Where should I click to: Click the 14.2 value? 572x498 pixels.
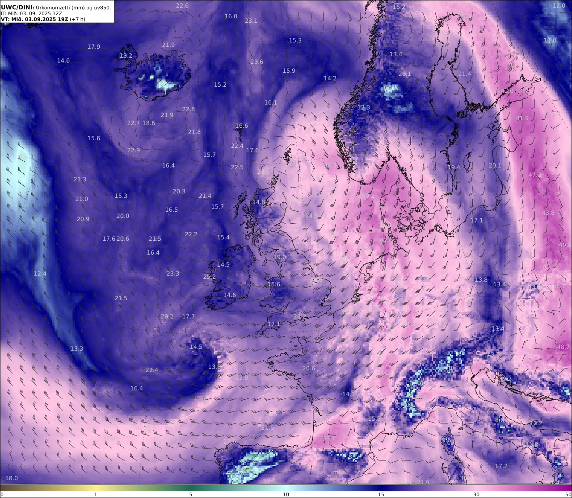[330, 79]
